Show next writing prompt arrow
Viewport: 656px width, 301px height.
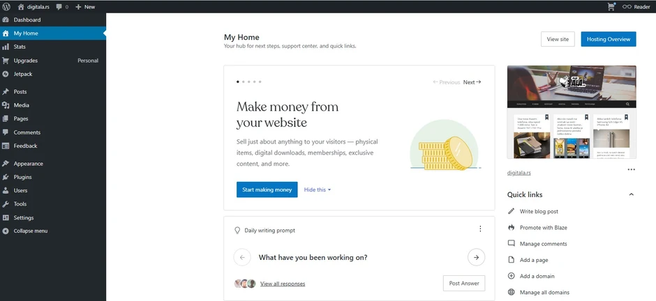coord(476,257)
